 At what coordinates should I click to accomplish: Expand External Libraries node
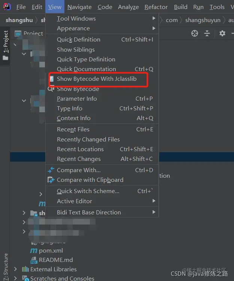tap(15, 269)
